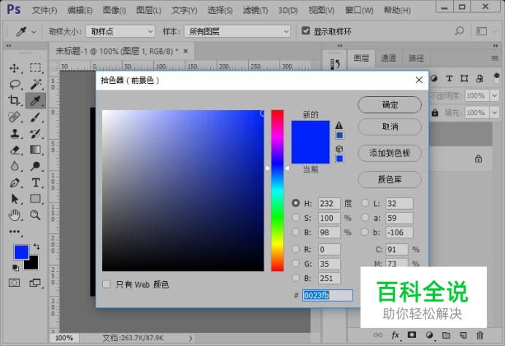Select the Crop tool
505x346 pixels.
(14, 101)
